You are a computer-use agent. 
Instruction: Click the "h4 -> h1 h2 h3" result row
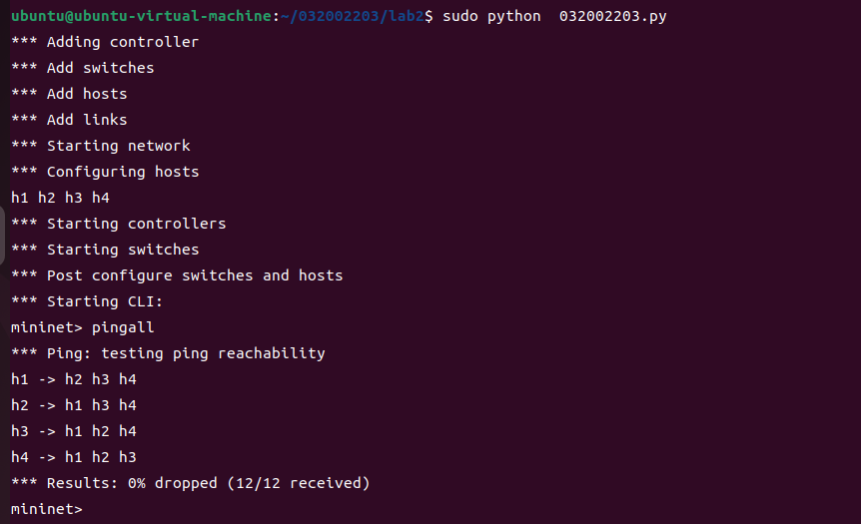74,457
